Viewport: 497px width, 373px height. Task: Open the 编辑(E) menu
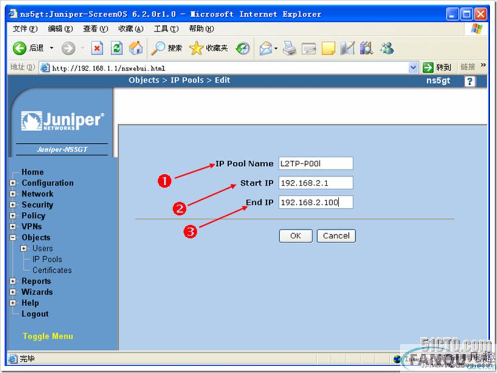click(x=60, y=29)
